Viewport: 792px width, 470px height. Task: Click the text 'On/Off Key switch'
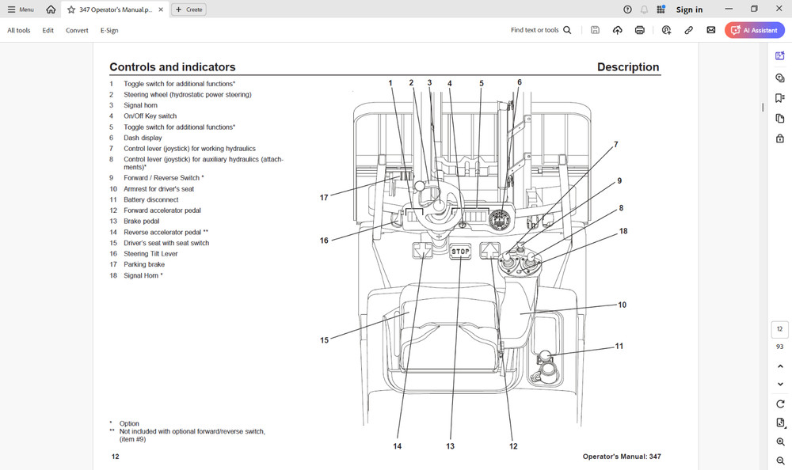coord(150,116)
